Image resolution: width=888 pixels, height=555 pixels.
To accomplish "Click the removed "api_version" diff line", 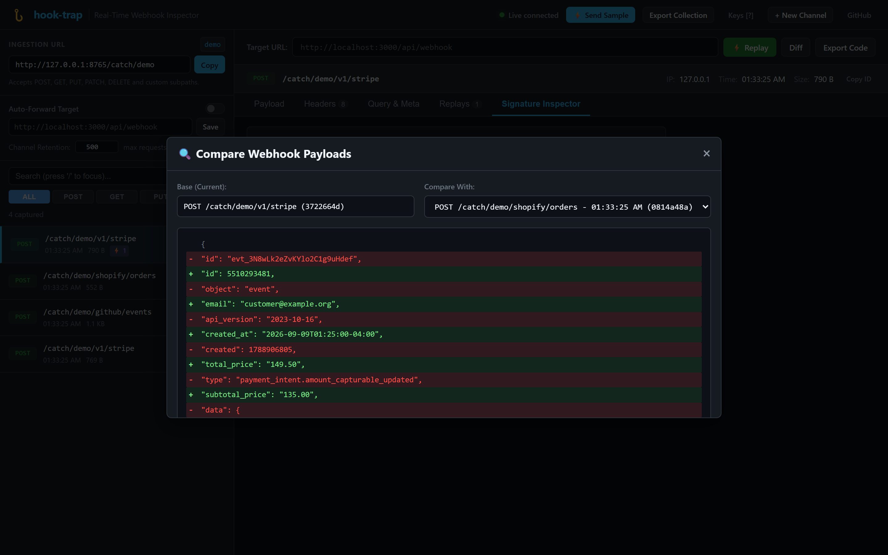I will (x=444, y=319).
